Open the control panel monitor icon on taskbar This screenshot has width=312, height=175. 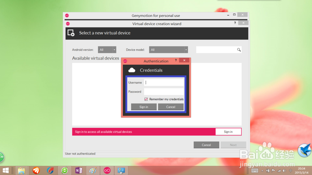pyautogui.click(x=121, y=170)
